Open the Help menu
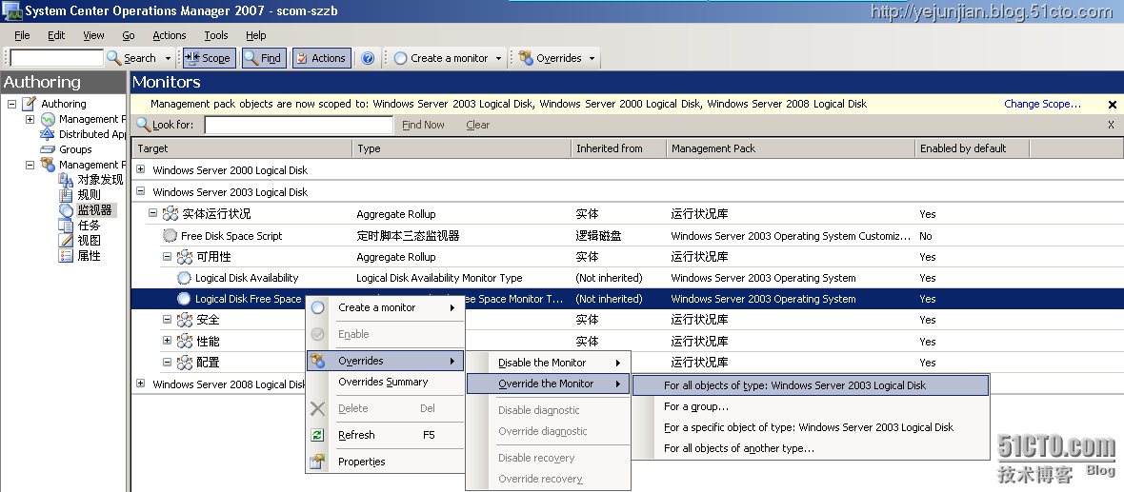Screen dimensions: 1124x492 click(x=256, y=35)
